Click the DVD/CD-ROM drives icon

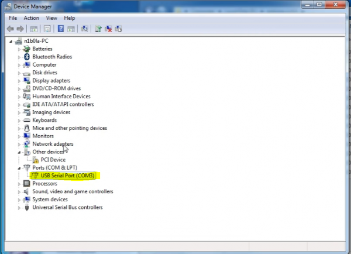(27, 88)
